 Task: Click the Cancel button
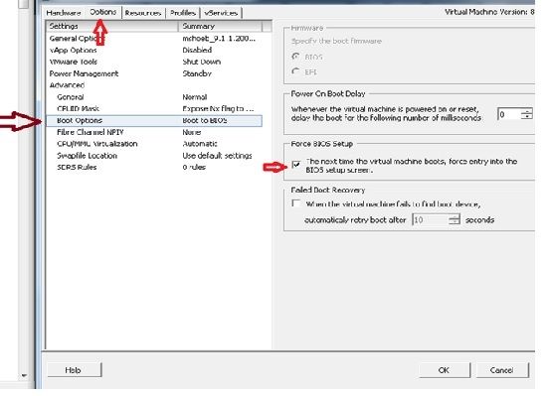[501, 370]
